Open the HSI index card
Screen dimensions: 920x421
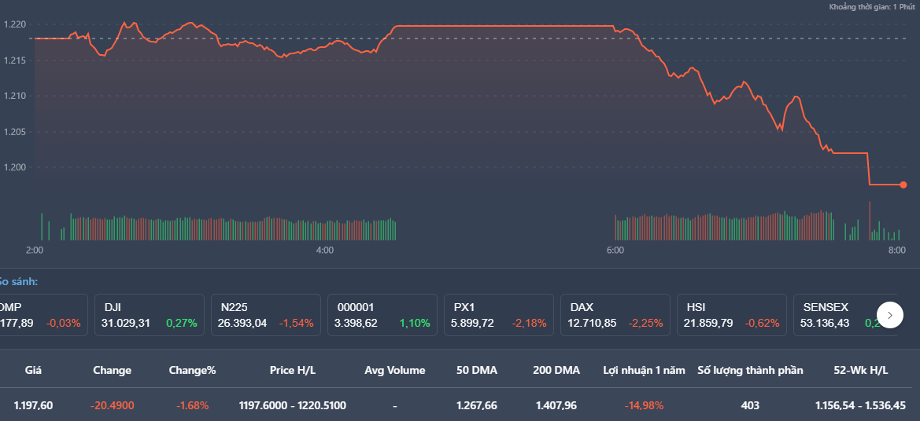coord(731,315)
